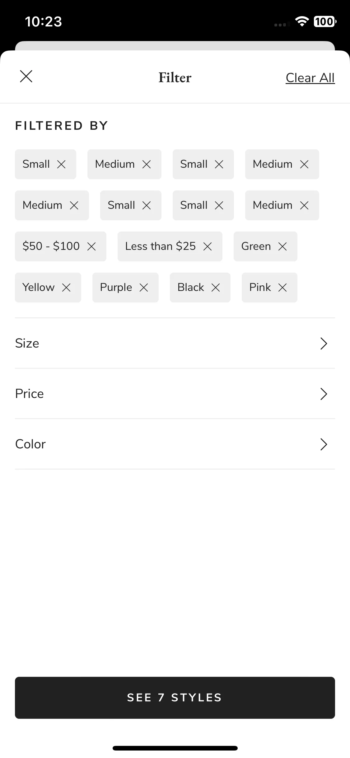Expand the Color filter chevron
This screenshot has height=758, width=350.
[x=324, y=444]
